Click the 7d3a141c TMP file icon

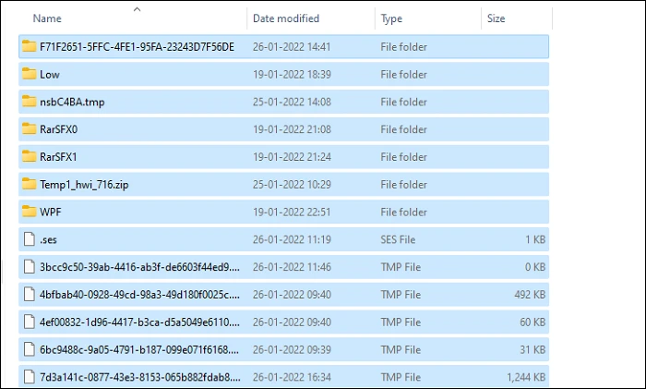[30, 377]
